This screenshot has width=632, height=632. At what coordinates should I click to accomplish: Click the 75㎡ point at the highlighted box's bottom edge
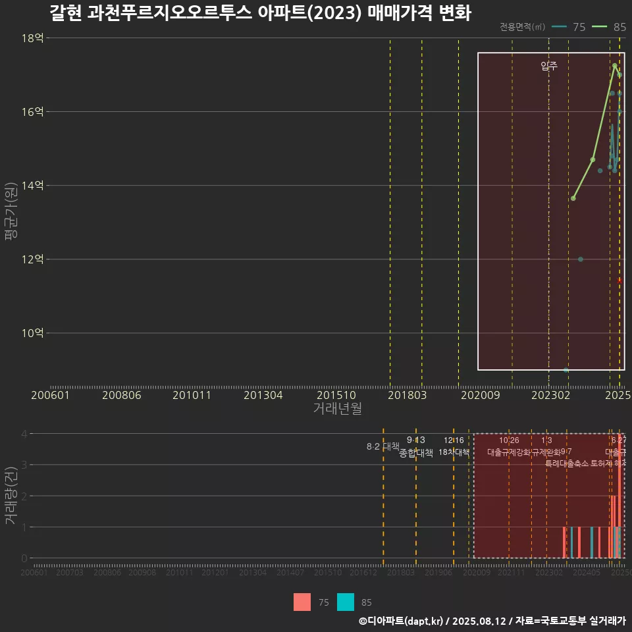tap(566, 370)
